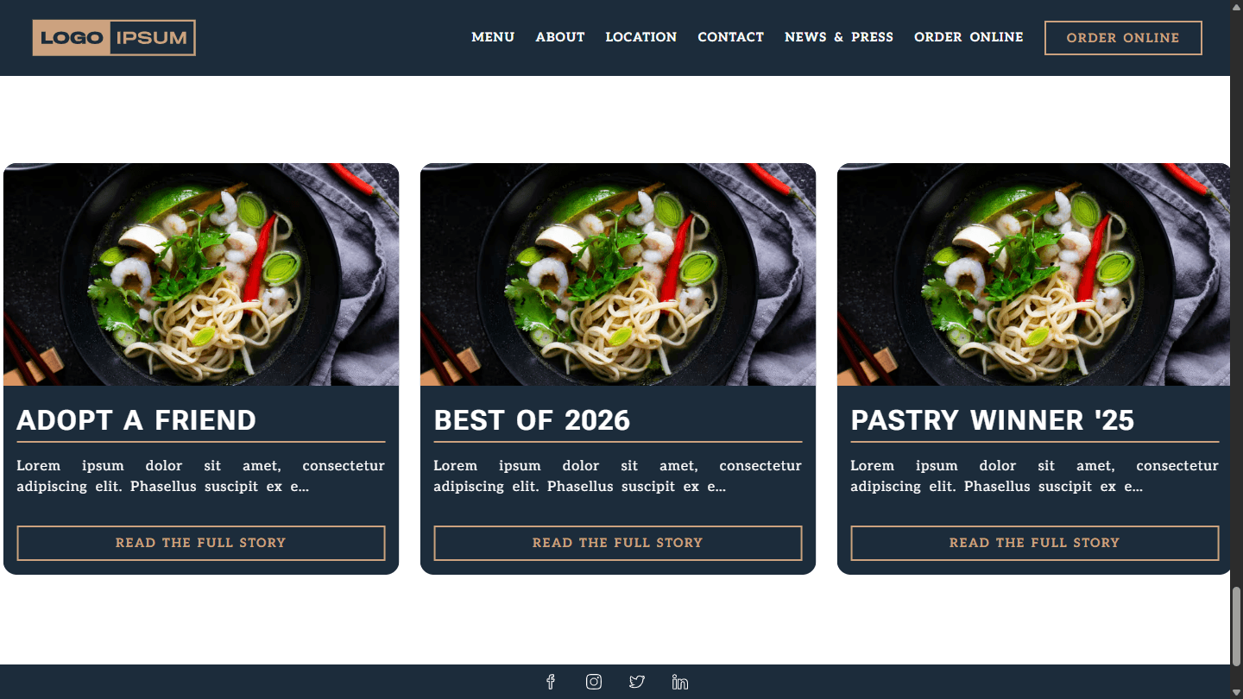This screenshot has width=1243, height=699.
Task: Select Contact in the navigation bar
Action: click(x=731, y=37)
